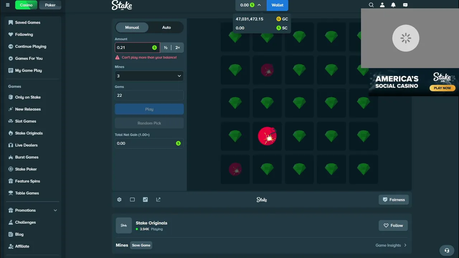Click the game settings gear icon
This screenshot has width=459, height=258.
[x=119, y=200]
